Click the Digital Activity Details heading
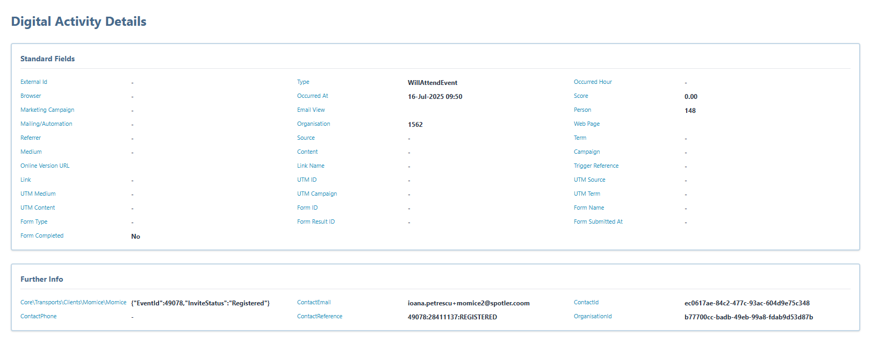The image size is (871, 343). click(x=78, y=22)
